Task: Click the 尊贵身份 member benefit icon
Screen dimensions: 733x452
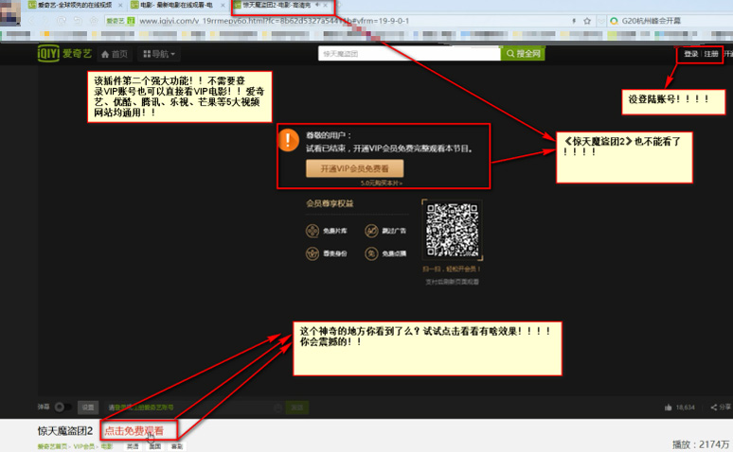Action: [313, 253]
